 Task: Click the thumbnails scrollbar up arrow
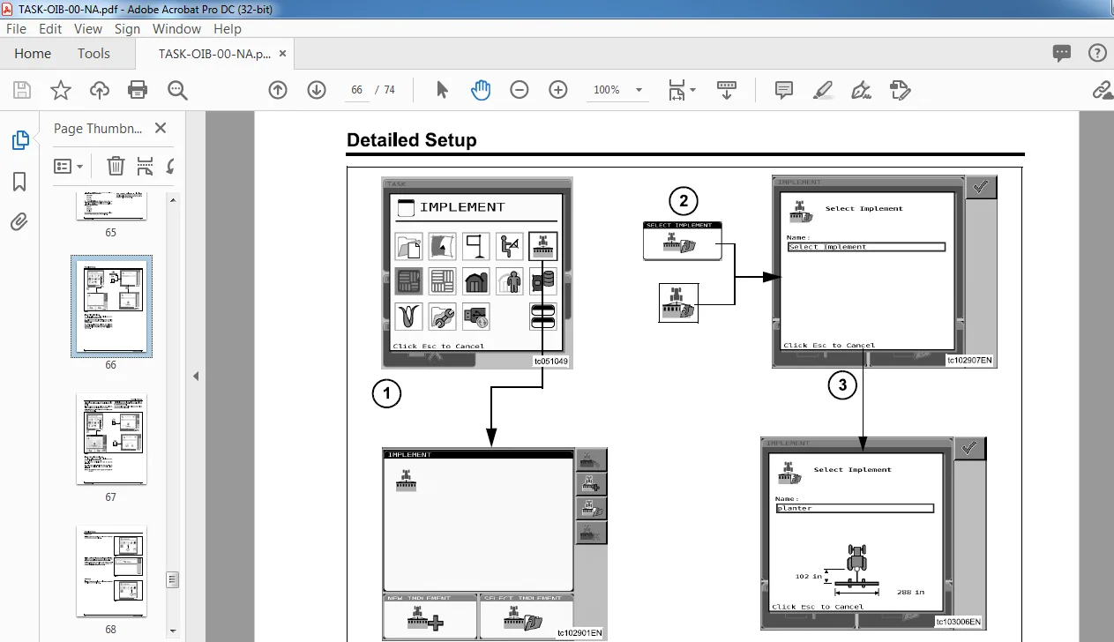coord(173,200)
